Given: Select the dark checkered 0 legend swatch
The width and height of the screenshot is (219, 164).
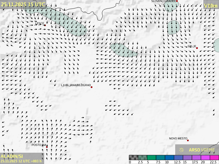Looking at the screenshot, I should (133, 158).
